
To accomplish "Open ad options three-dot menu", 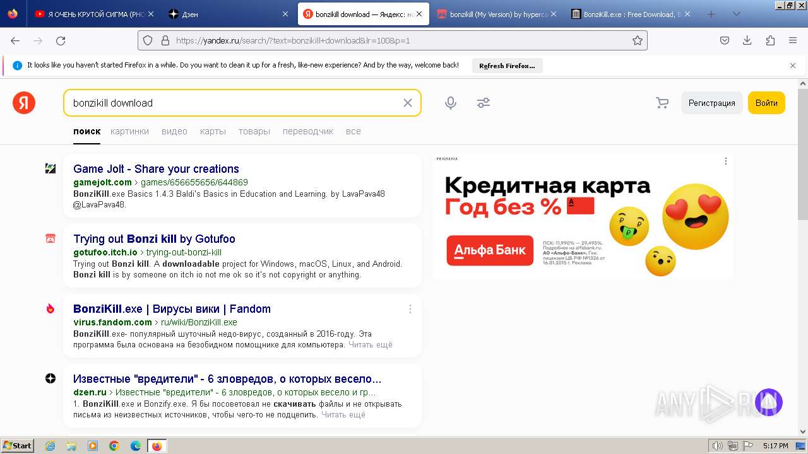I will [x=726, y=161].
